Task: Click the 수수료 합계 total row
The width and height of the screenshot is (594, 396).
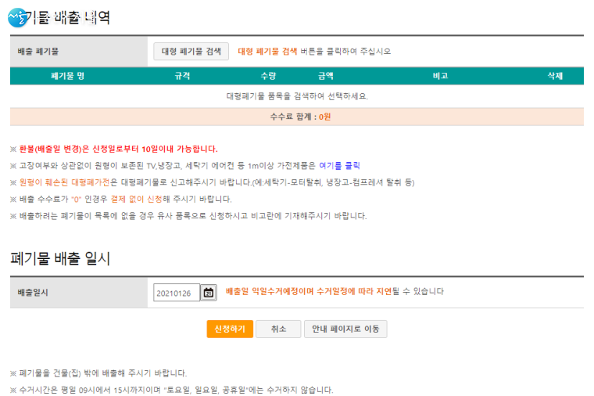Action: coord(297,117)
